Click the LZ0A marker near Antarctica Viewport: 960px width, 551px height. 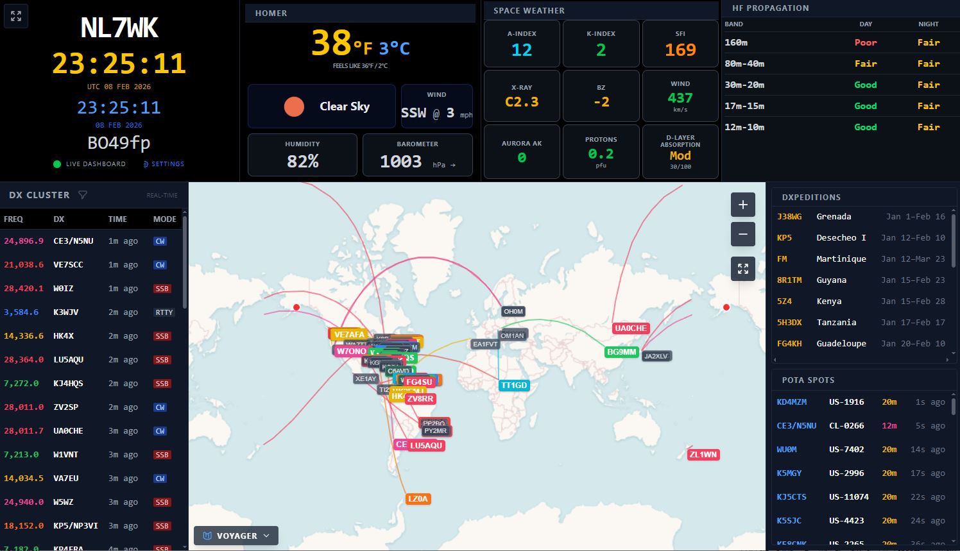(418, 498)
